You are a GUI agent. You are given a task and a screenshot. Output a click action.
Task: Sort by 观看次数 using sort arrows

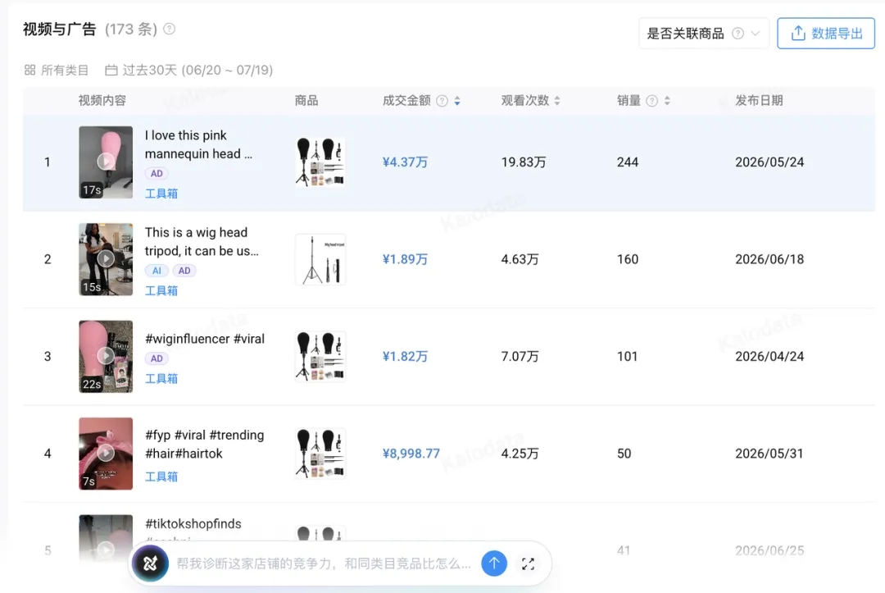pyautogui.click(x=557, y=101)
